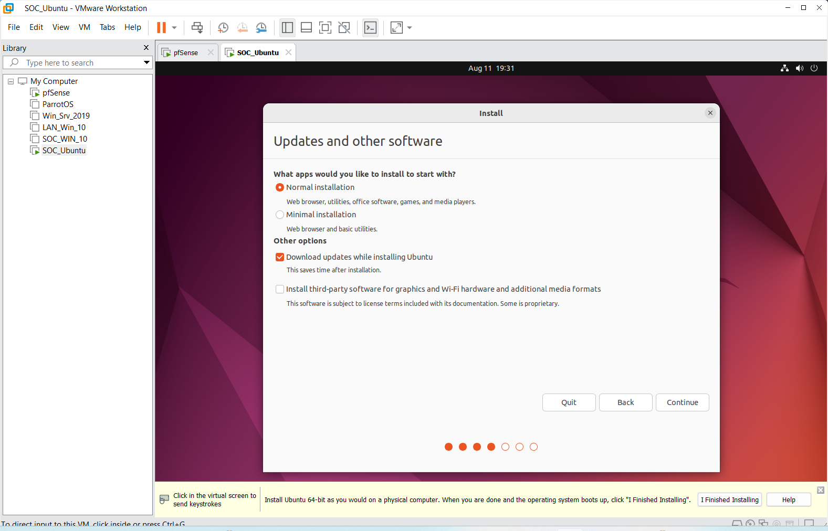Close the Library panel

coord(146,48)
